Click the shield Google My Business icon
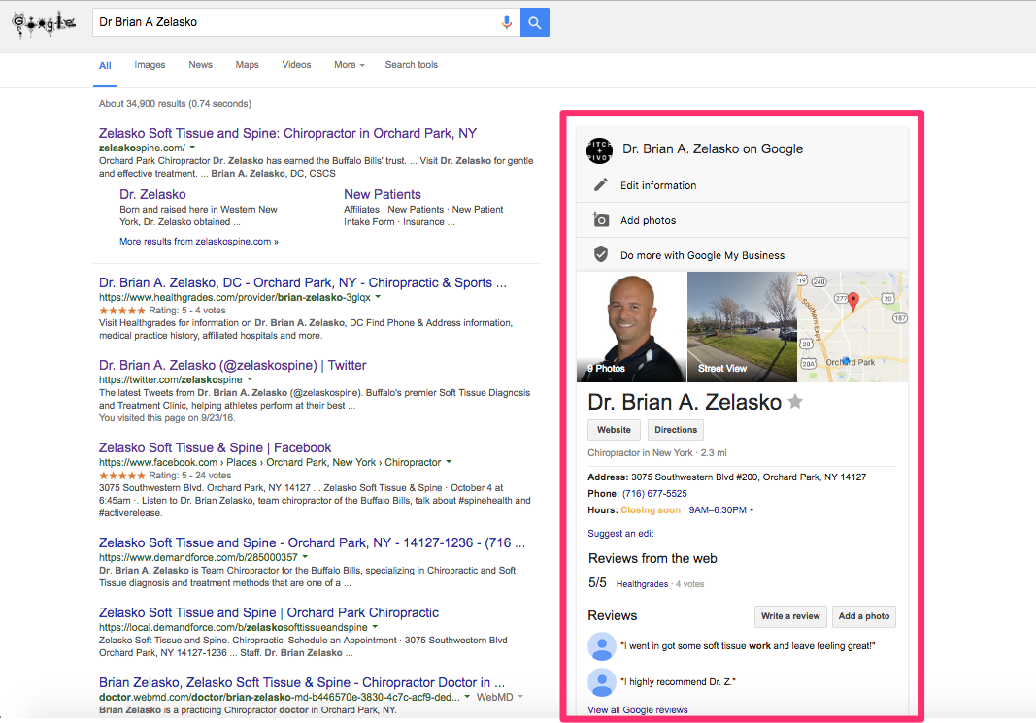 601,255
